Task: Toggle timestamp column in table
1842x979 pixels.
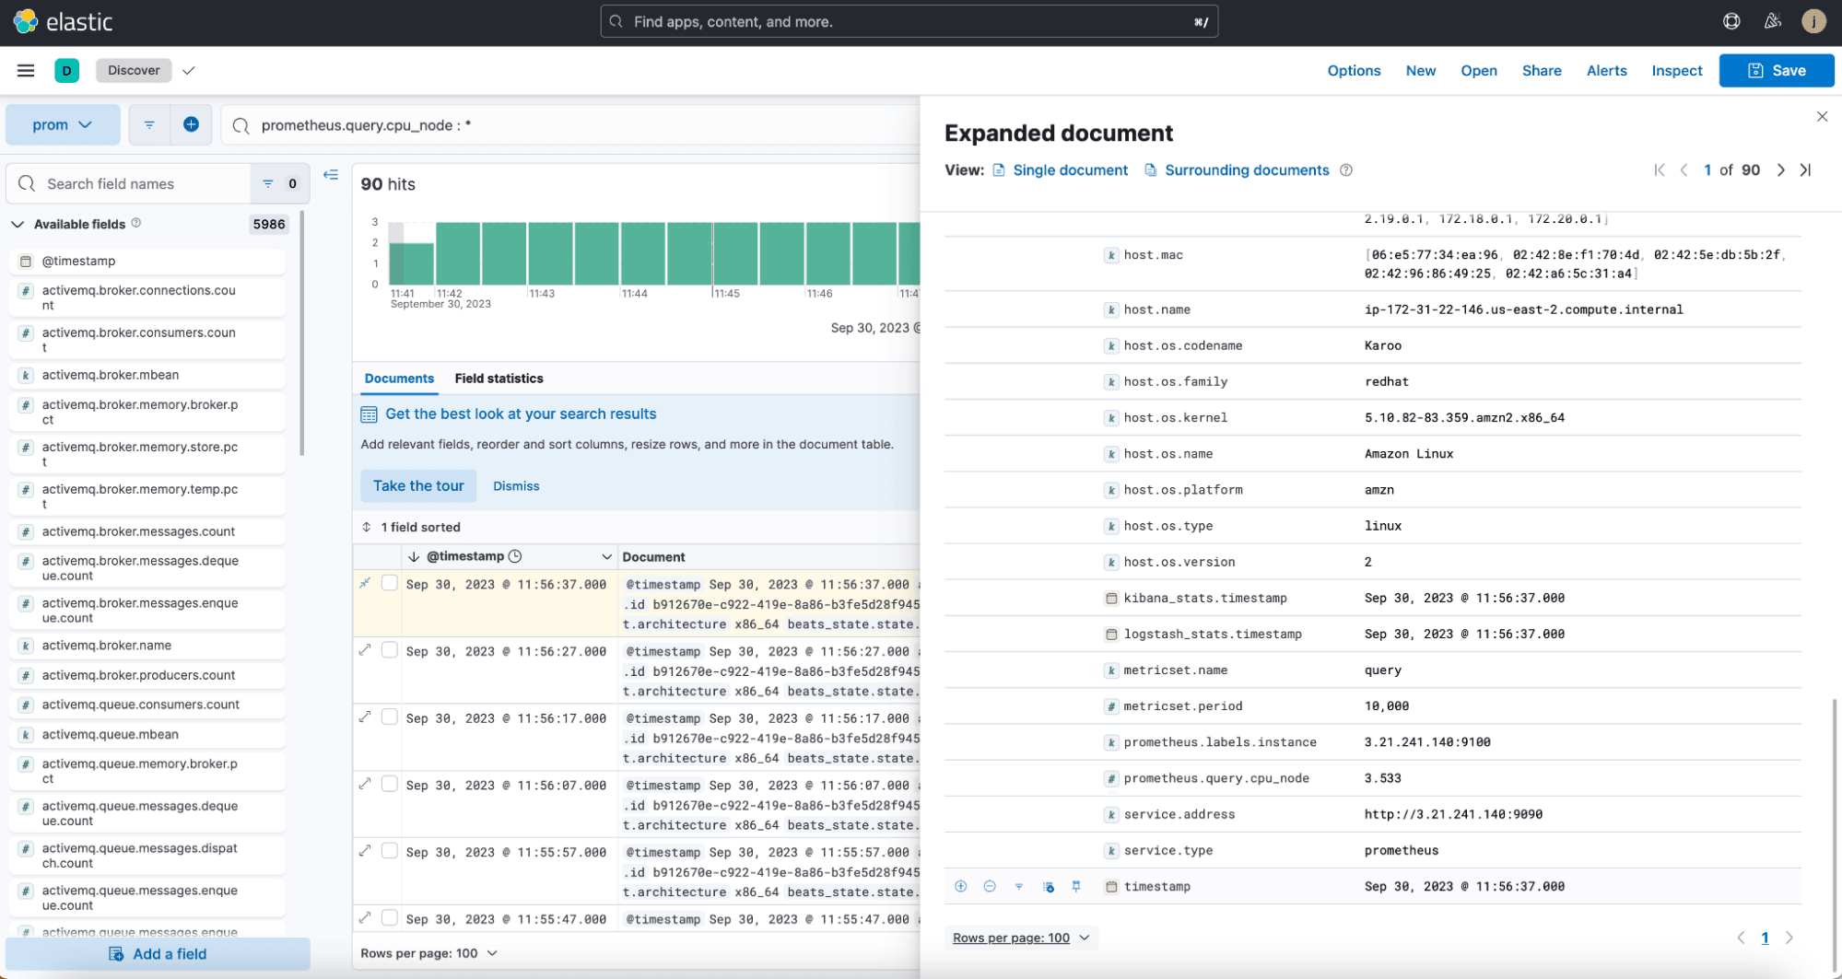Action: 1048,886
